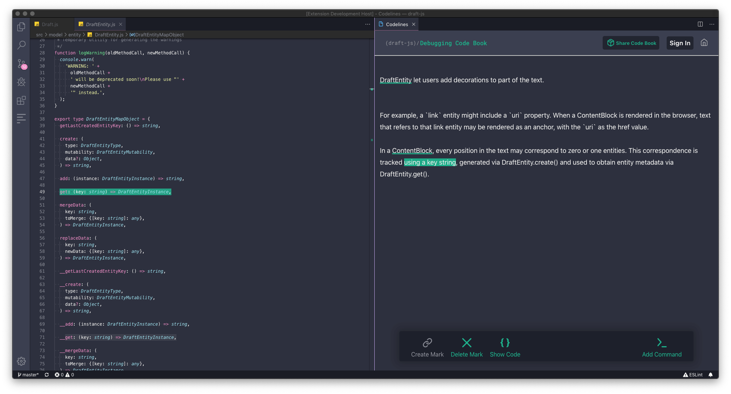Open the entity breadcrumb dropdown

[x=75, y=35]
